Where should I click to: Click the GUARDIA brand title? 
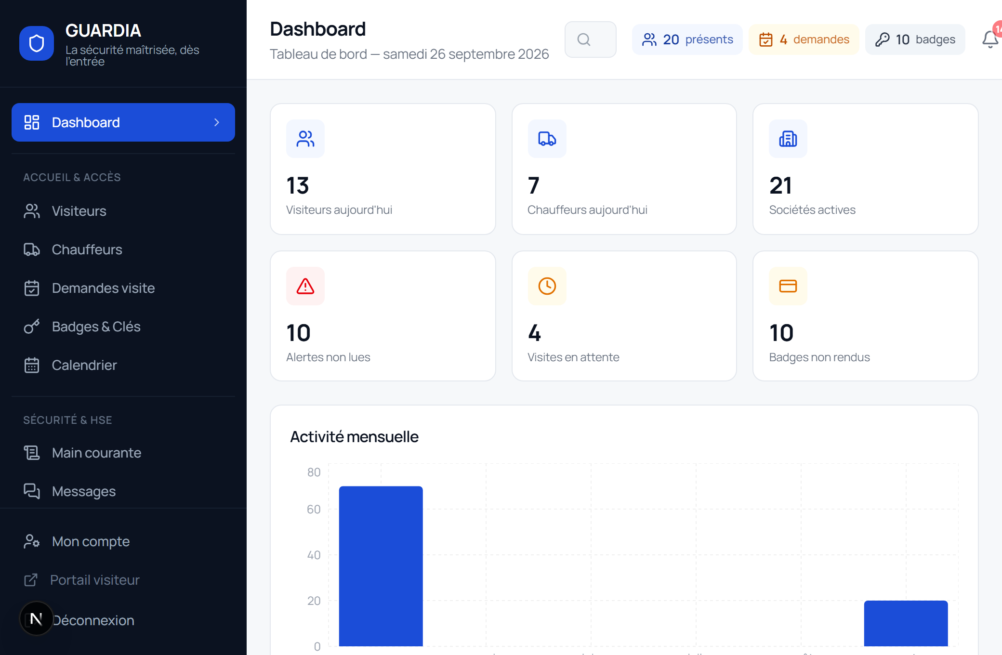pos(104,31)
